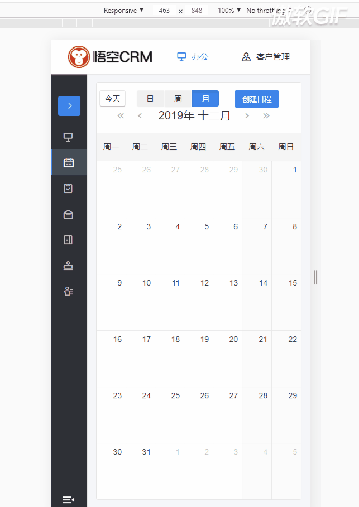This screenshot has height=507, width=359.
Task: Select December 5 cell in calendar
Action: (198, 246)
